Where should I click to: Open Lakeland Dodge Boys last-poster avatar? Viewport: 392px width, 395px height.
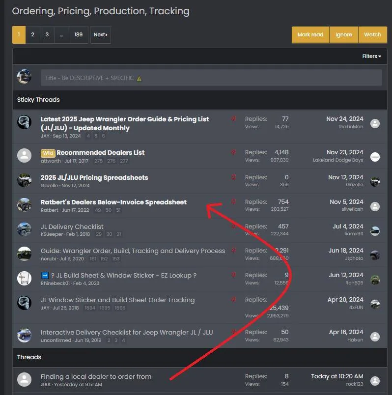375,157
